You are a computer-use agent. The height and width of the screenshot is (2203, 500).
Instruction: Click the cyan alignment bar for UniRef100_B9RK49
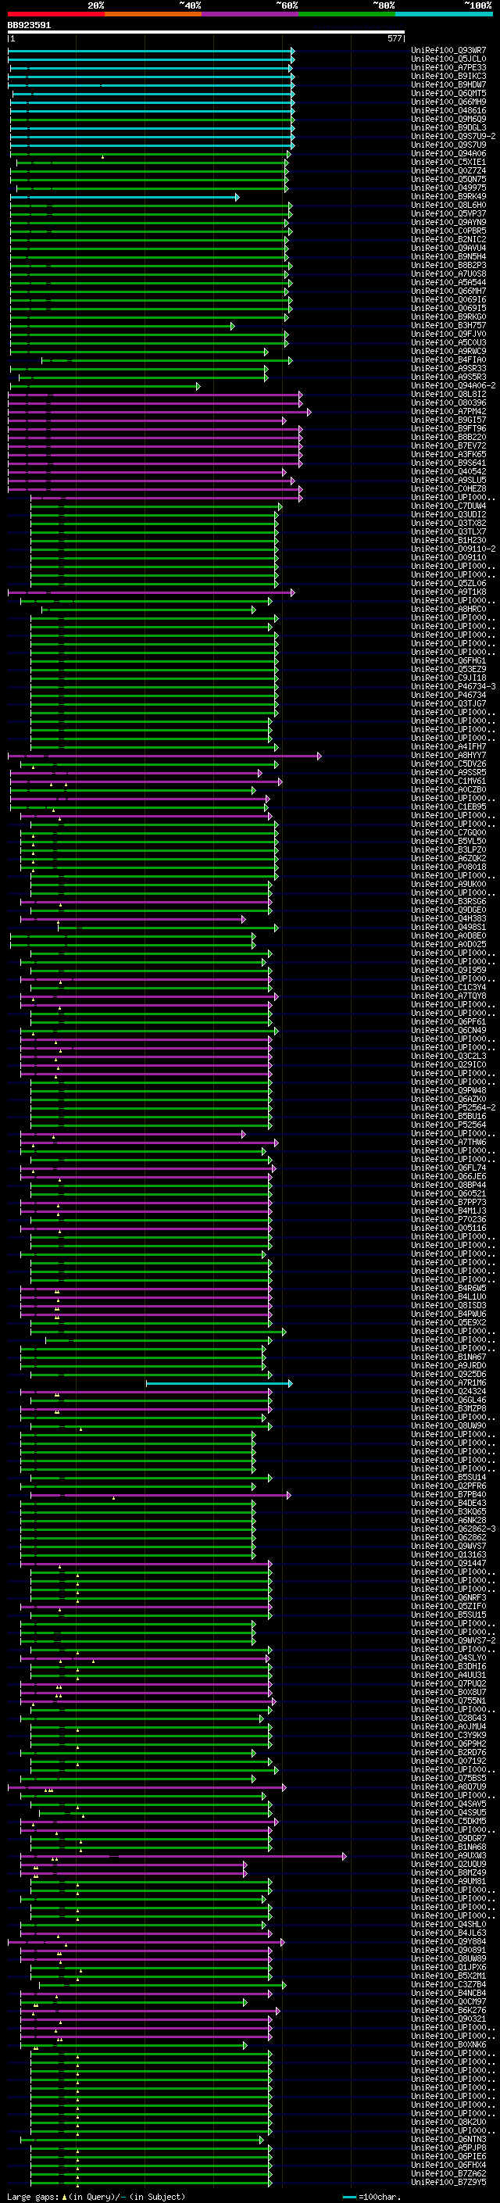pos(125,197)
